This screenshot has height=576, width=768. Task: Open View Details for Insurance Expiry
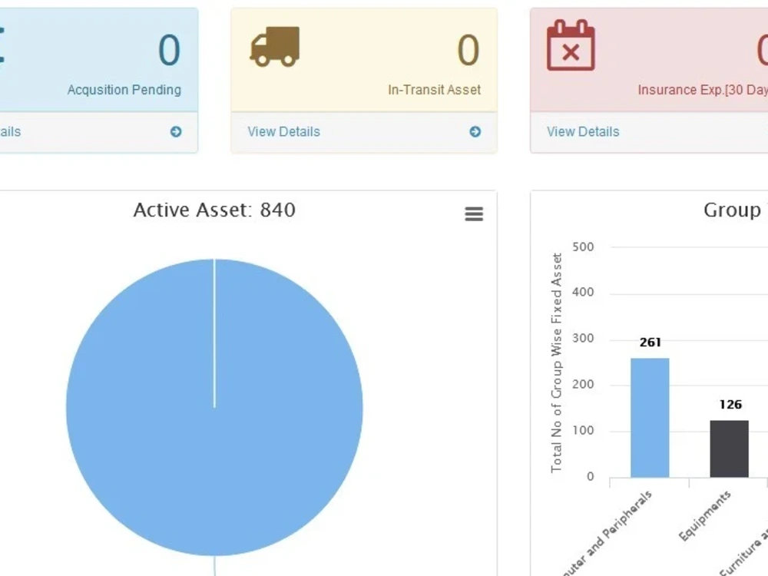tap(583, 132)
